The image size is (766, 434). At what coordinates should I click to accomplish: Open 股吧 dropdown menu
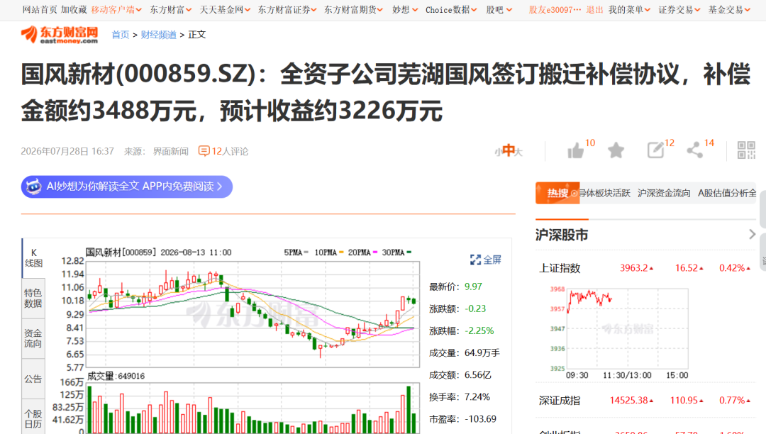click(499, 10)
